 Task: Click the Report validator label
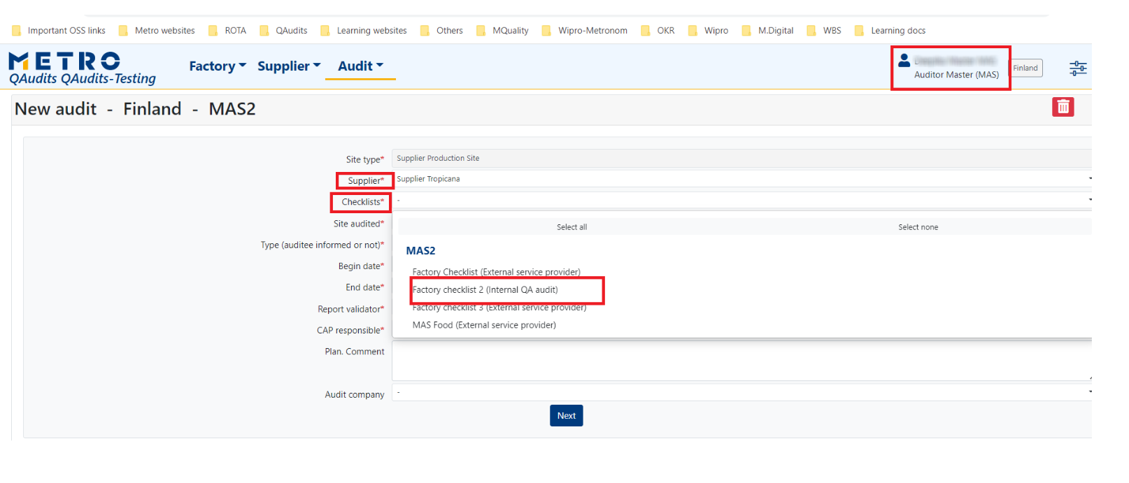[x=350, y=309]
